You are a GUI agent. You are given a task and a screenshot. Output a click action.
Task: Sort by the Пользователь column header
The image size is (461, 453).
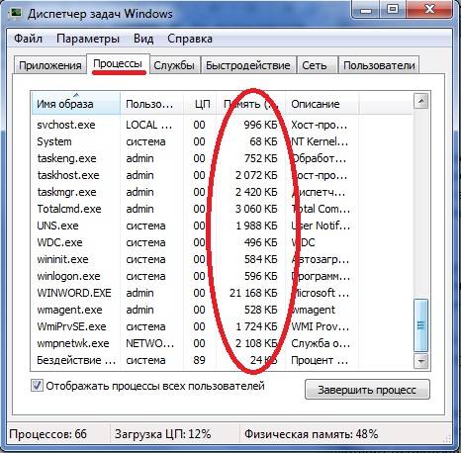click(151, 104)
